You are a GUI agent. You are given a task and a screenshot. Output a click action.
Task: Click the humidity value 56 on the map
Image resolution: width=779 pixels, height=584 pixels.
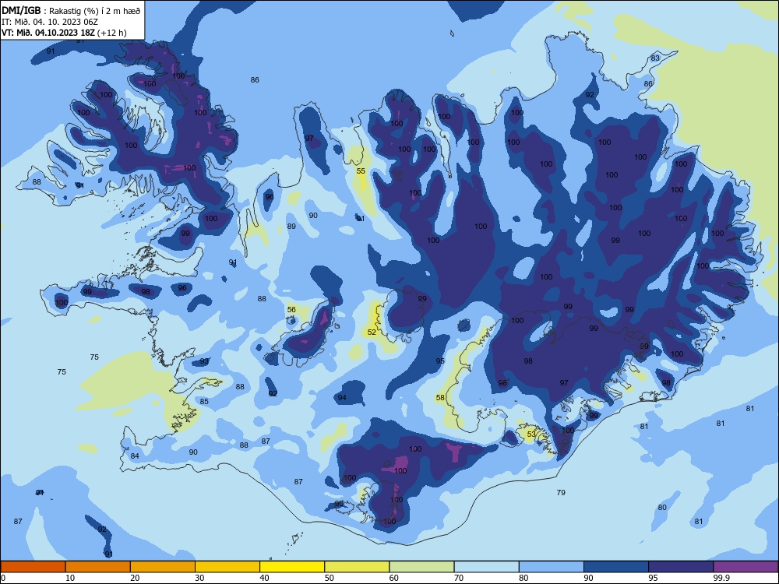tap(291, 309)
